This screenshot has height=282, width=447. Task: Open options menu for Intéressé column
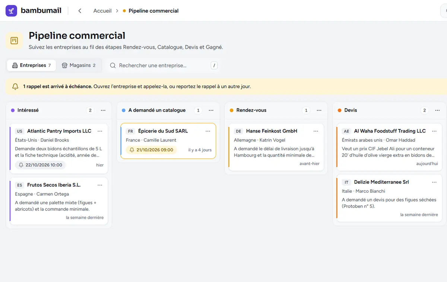point(103,110)
